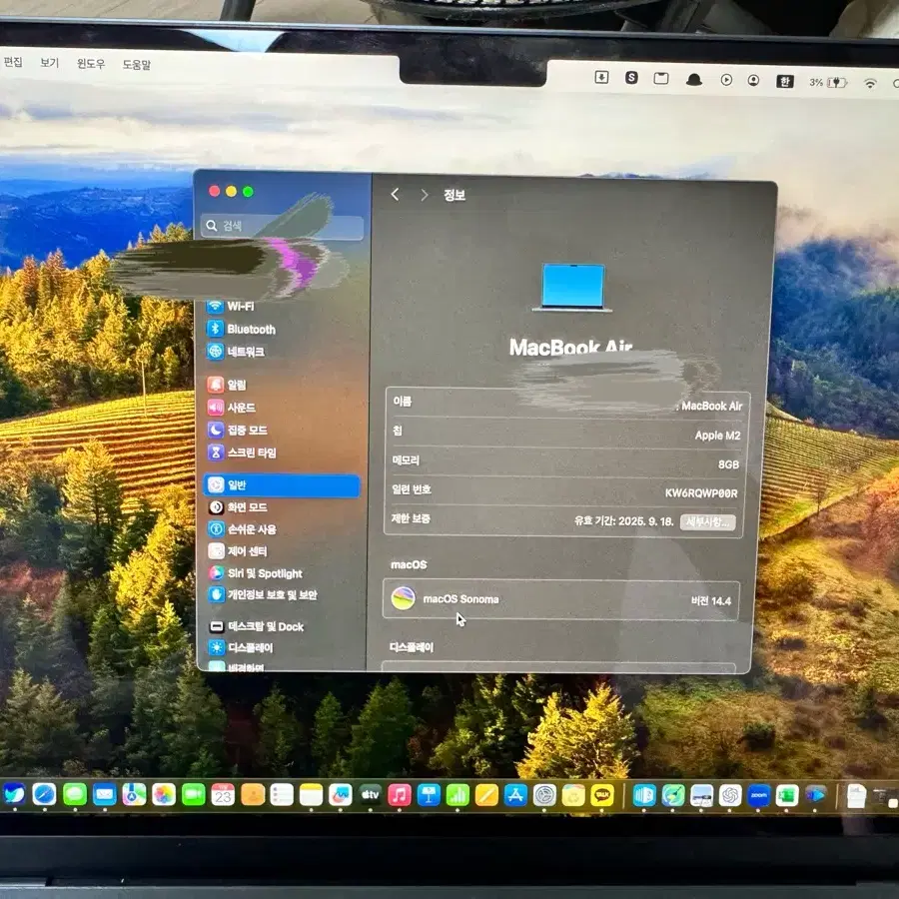Click the 3% battery status icon
The width and height of the screenshot is (899, 899).
828,83
